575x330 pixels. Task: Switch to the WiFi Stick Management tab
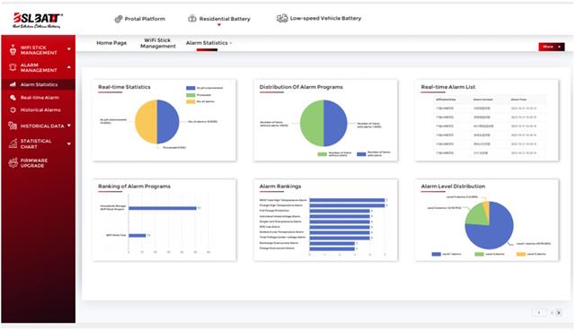click(158, 43)
